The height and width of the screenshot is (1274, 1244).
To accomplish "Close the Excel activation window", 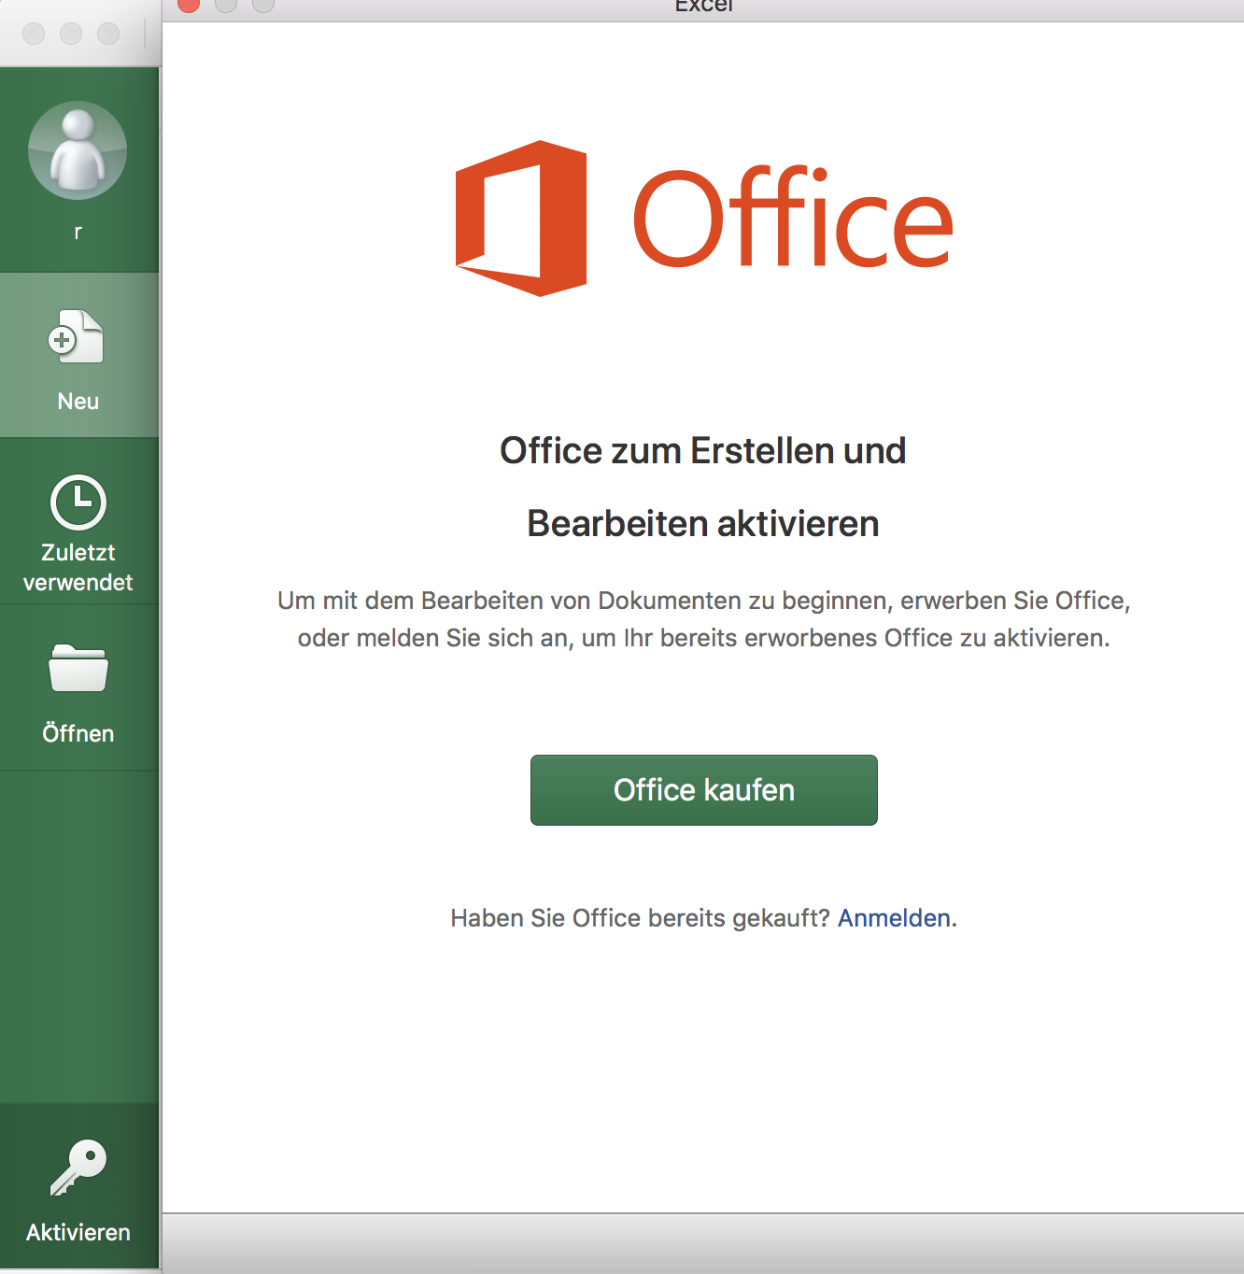I will click(189, 4).
